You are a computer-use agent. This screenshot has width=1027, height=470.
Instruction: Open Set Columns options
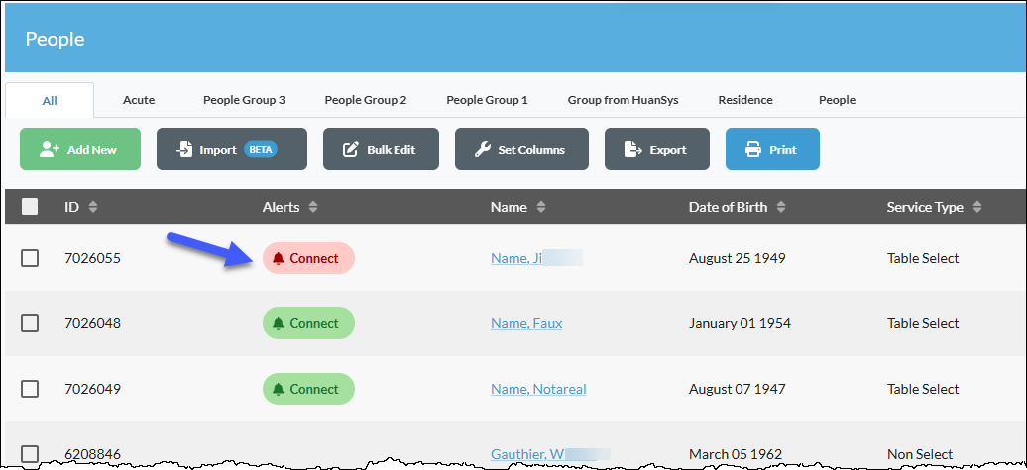coord(522,149)
